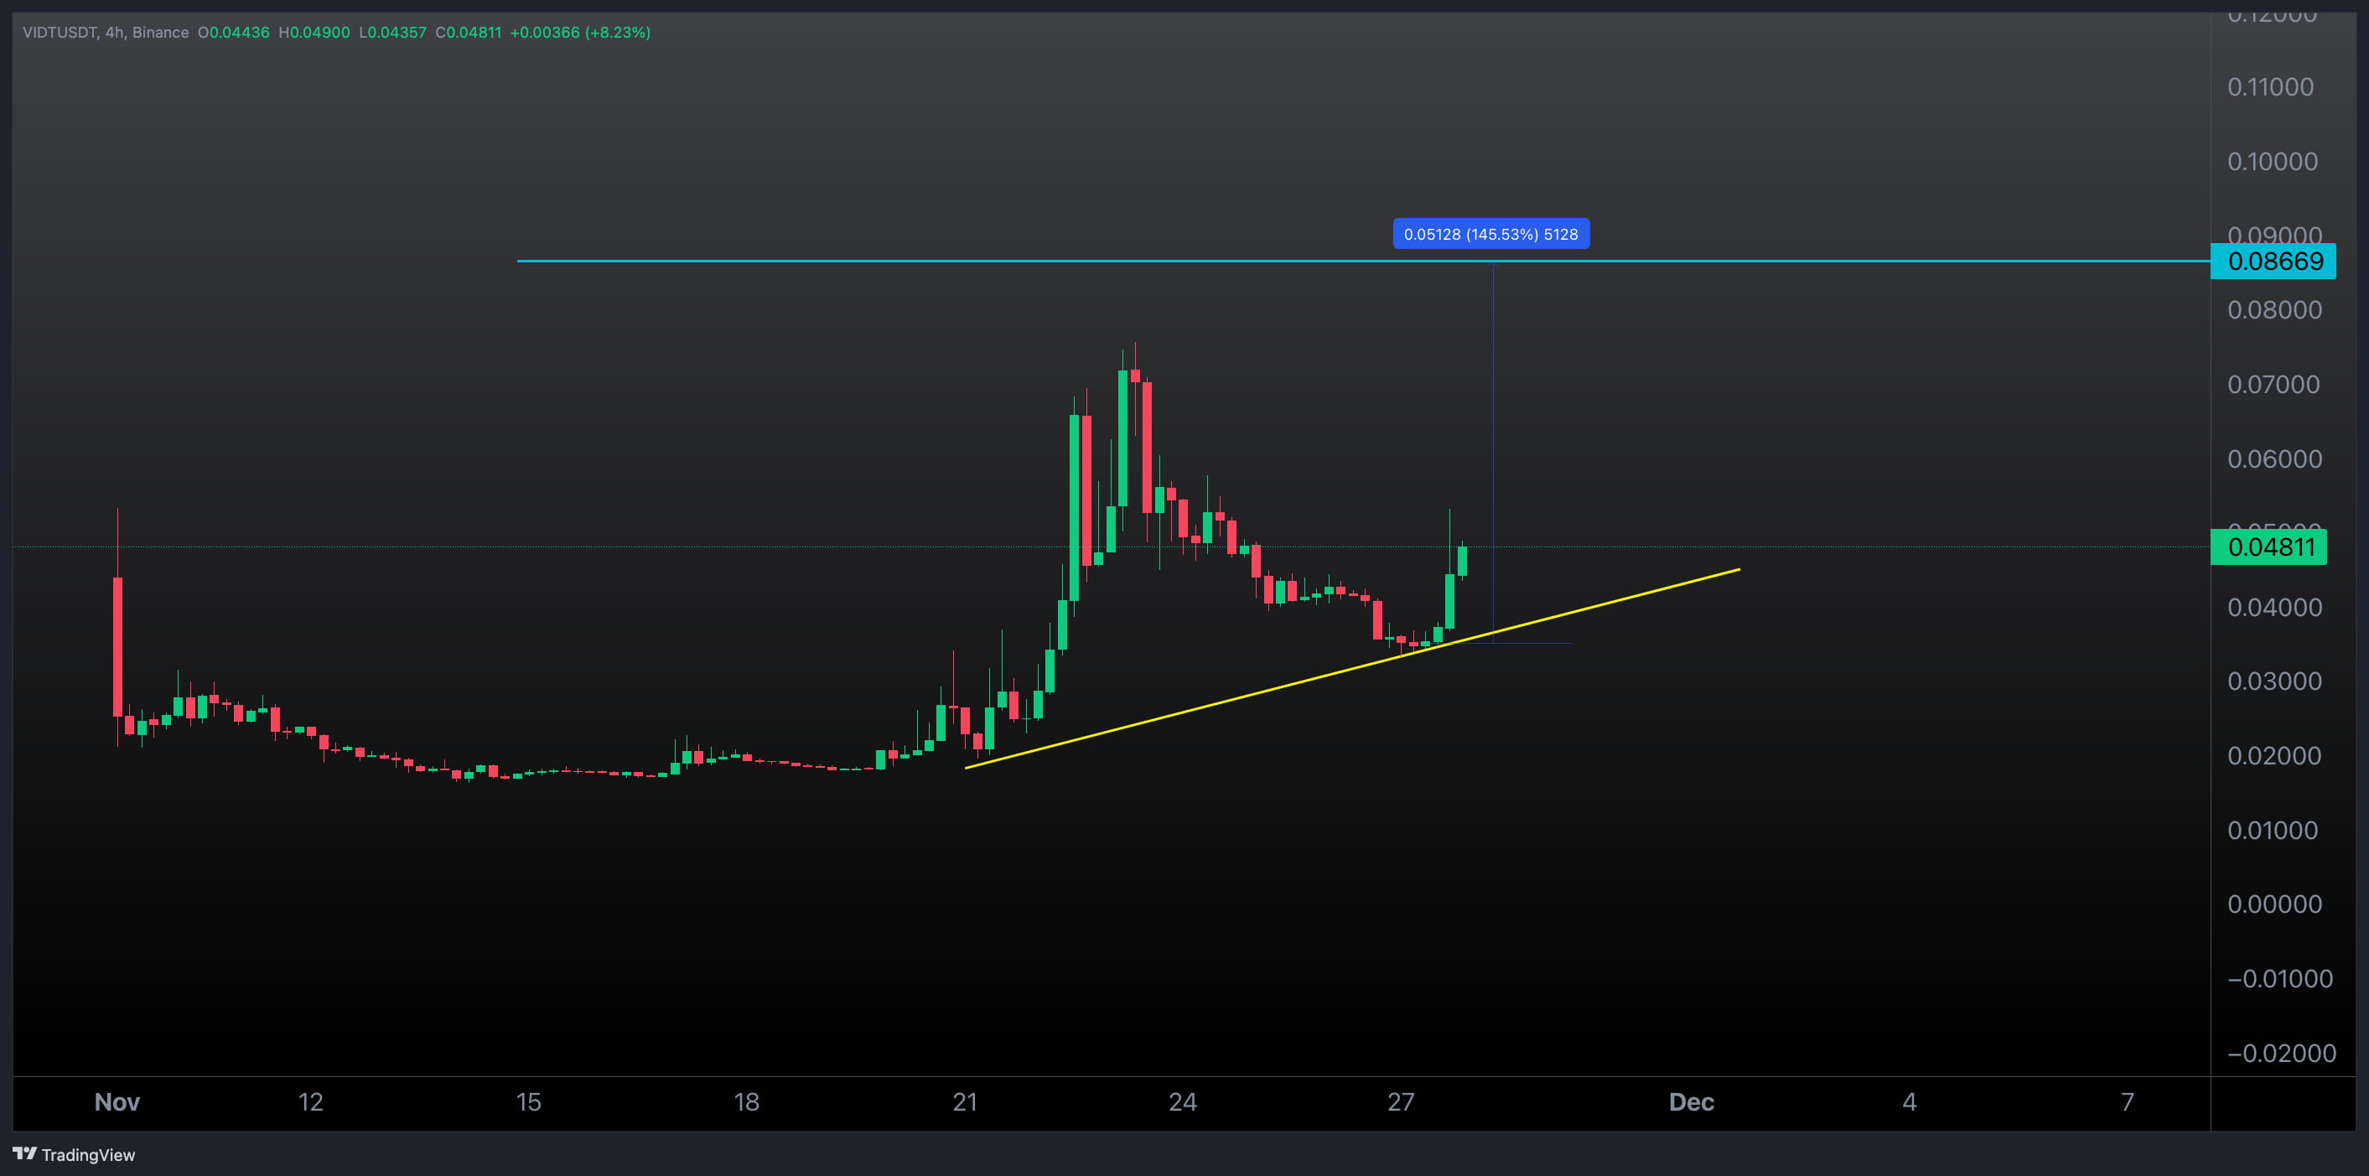Click the +8.23% change value in header
The height and width of the screenshot is (1176, 2369).
pyautogui.click(x=617, y=32)
